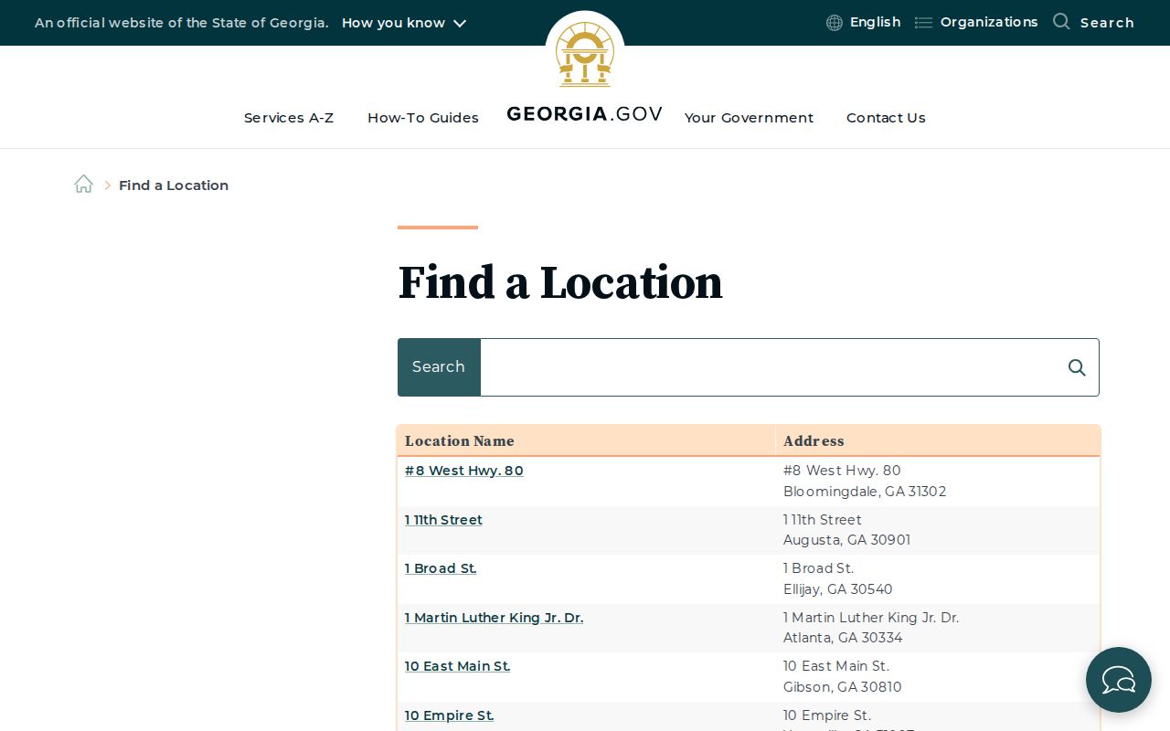Click the dark Search label beside the input
Screen dimensions: 1170x731
[439, 367]
